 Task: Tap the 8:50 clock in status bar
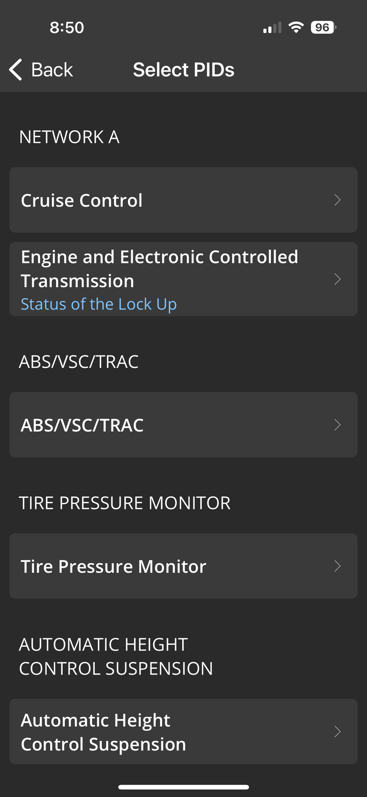(67, 28)
